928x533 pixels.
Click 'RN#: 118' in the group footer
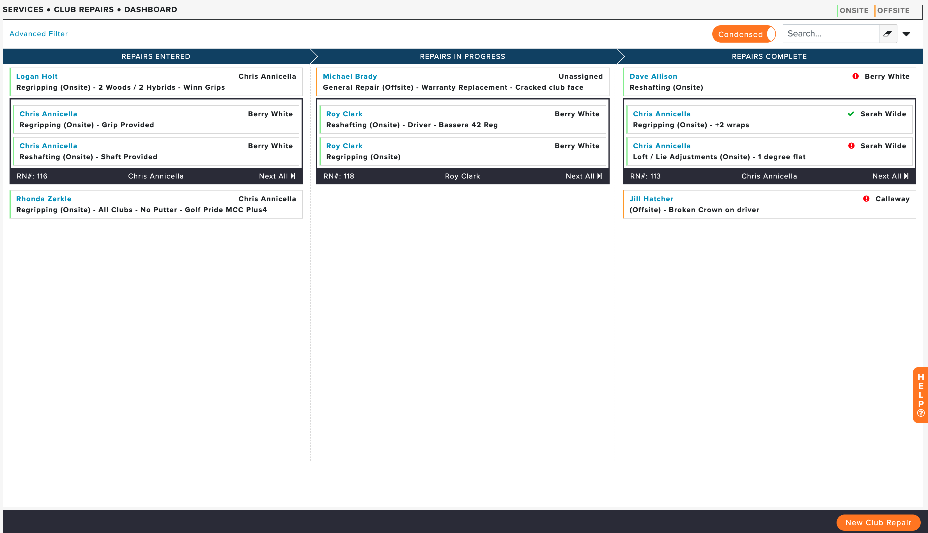click(339, 176)
